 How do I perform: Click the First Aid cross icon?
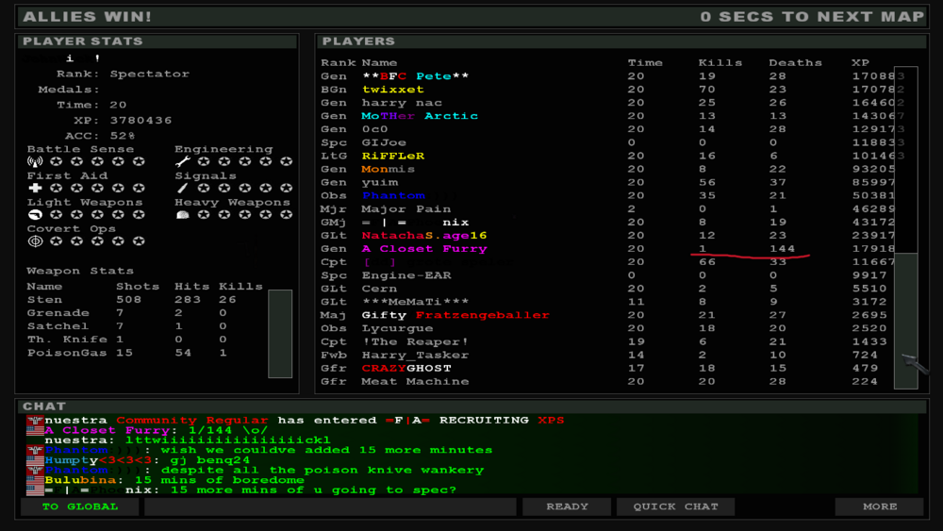(x=35, y=188)
